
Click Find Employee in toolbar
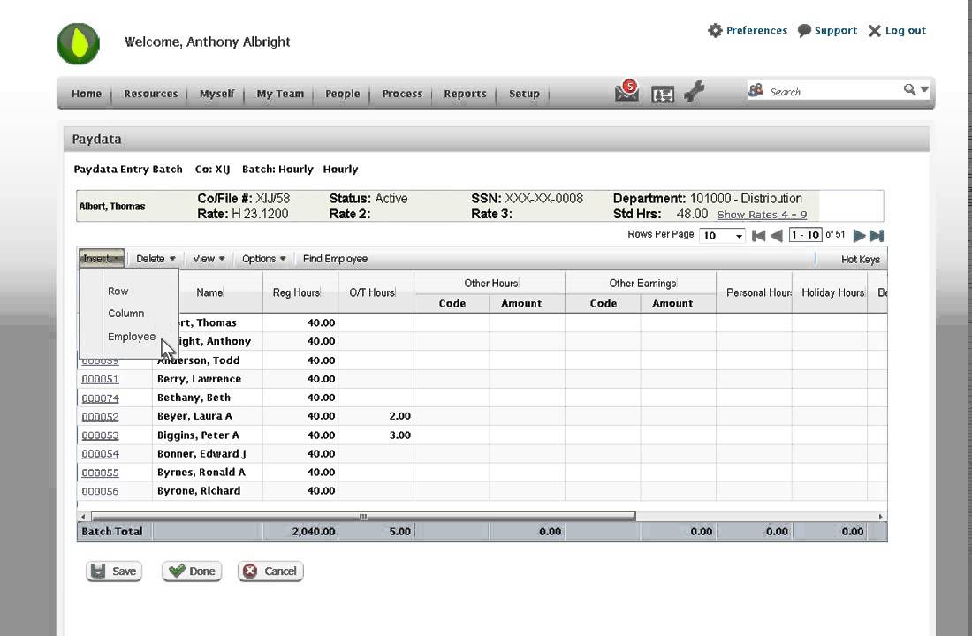point(335,259)
